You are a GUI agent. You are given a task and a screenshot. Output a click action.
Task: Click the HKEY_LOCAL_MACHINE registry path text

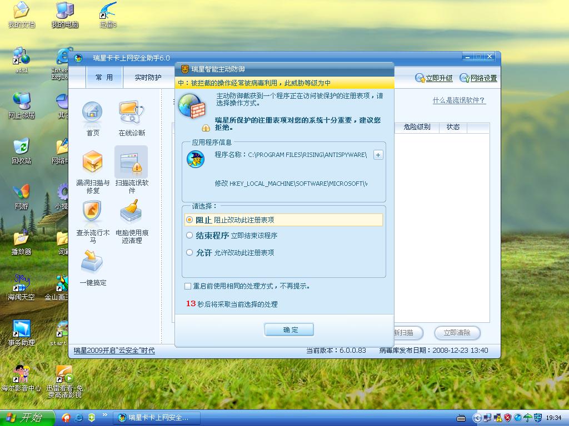tap(298, 184)
